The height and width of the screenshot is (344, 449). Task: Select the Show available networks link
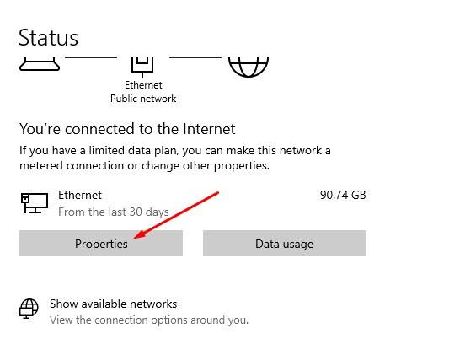[114, 304]
